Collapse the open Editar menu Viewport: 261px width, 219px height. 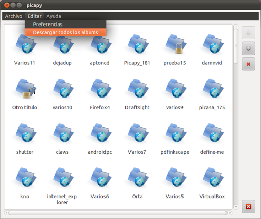pos(35,16)
